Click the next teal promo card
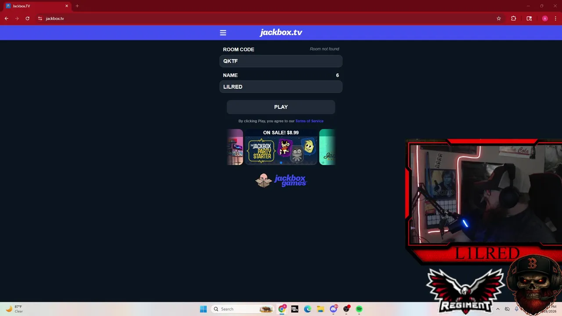 [x=327, y=147]
